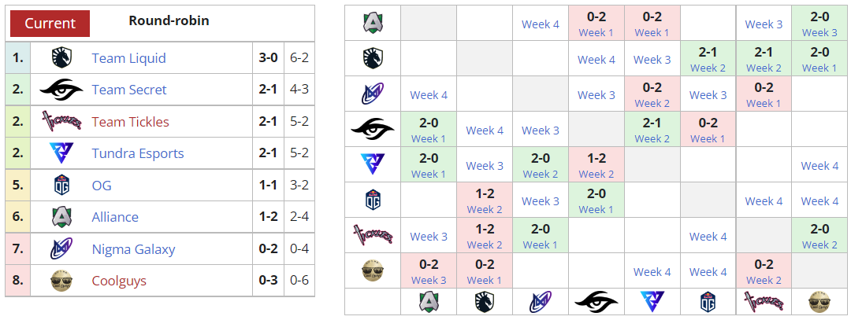Click the Round-robin table header
The width and height of the screenshot is (851, 320).
[x=169, y=20]
